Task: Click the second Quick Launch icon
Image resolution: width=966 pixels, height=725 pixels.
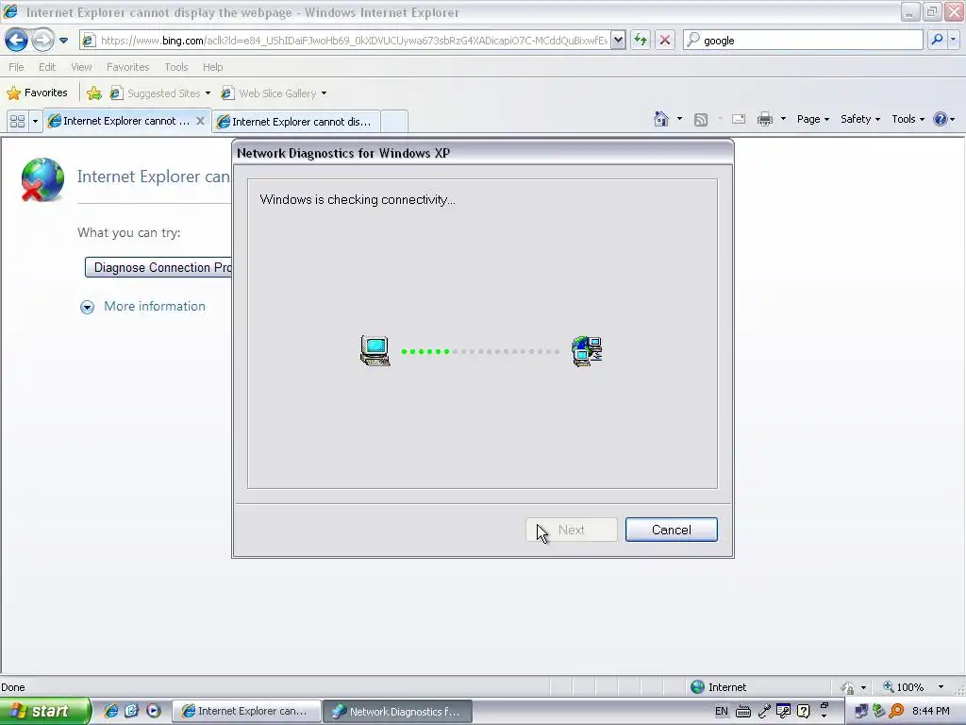Action: coord(132,711)
